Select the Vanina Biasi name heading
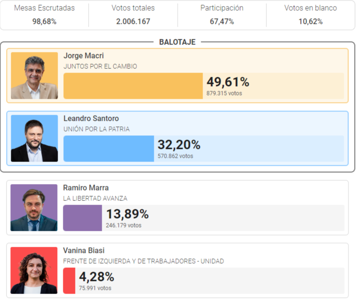Viewport: 356px width, 303px height. point(84,251)
